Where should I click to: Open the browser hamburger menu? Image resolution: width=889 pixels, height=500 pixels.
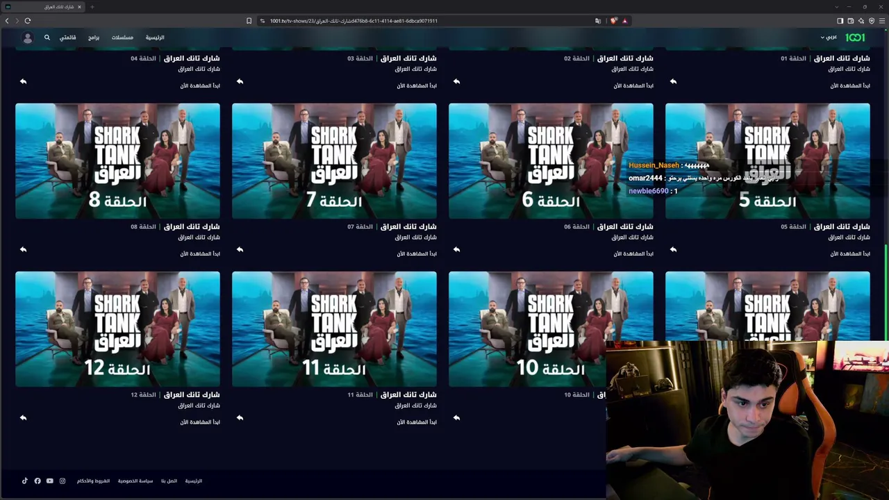[x=882, y=21]
